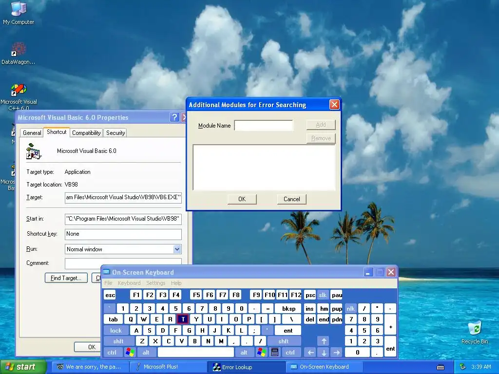Switch to the General tab
499x374 pixels.
[x=32, y=133]
